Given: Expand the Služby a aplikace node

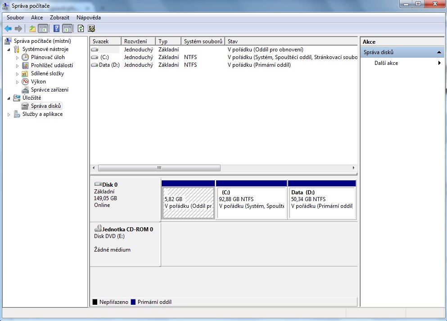Looking at the screenshot, I should 9,115.
